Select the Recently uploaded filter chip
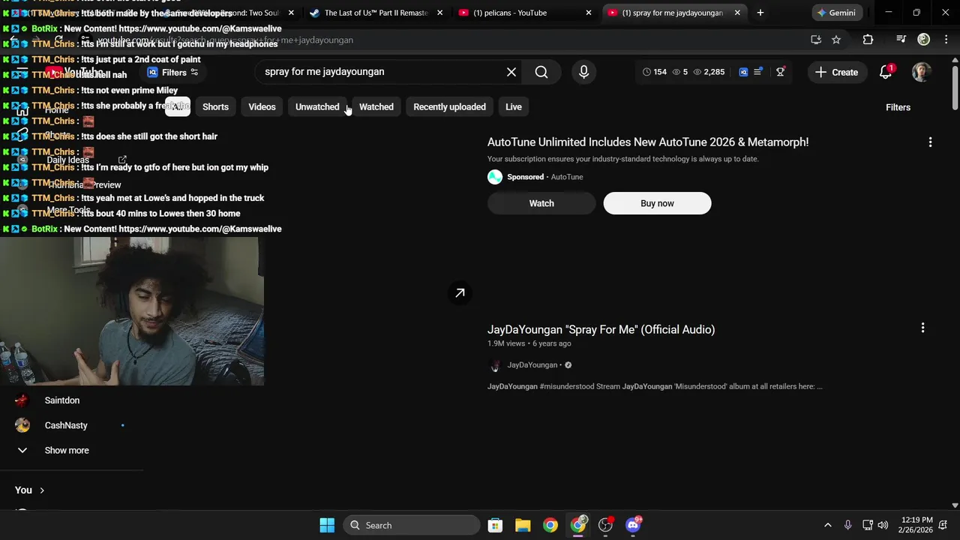The width and height of the screenshot is (960, 540). 449,106
